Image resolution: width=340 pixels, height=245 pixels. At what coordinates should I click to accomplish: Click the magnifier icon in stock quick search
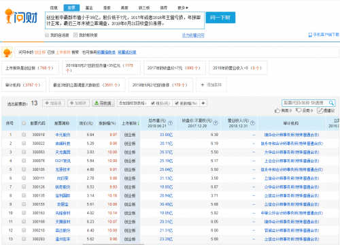pyautogui.click(x=331, y=103)
